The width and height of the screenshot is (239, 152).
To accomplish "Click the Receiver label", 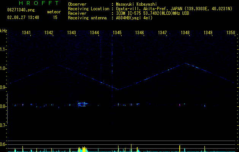I will 77,13.
